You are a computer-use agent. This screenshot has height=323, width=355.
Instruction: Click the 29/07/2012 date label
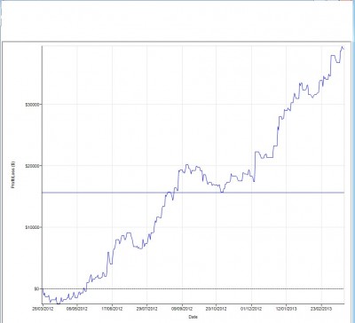coord(147,309)
